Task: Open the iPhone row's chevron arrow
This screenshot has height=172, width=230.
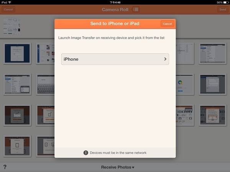Action: coord(165,59)
